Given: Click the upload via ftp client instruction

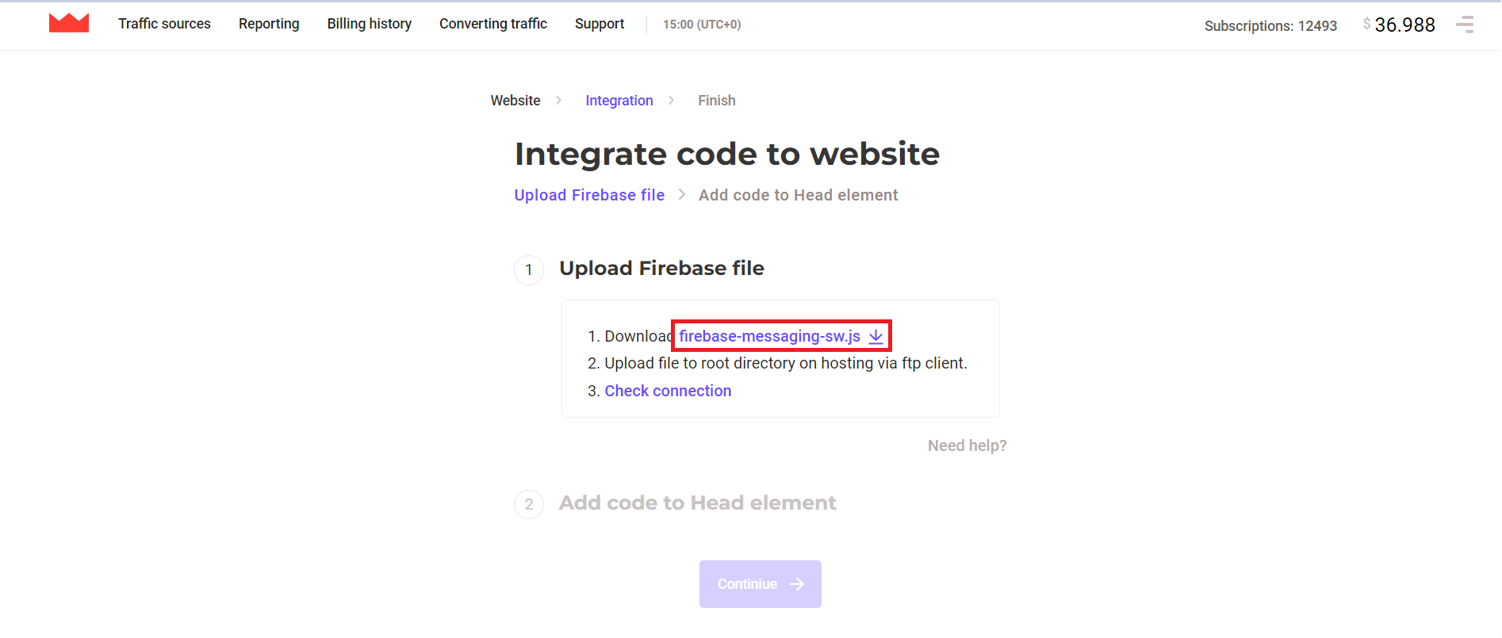Looking at the screenshot, I should (x=785, y=363).
